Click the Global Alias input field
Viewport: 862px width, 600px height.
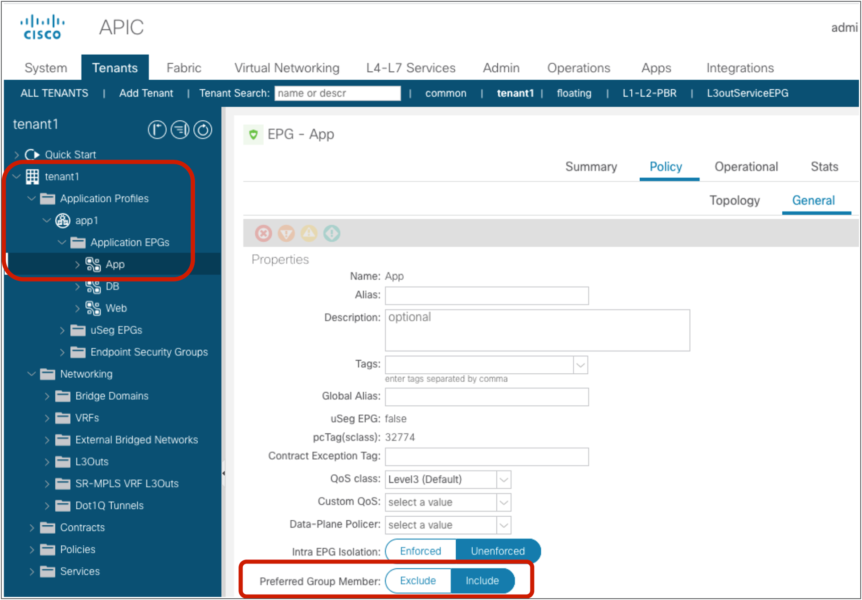pos(487,397)
